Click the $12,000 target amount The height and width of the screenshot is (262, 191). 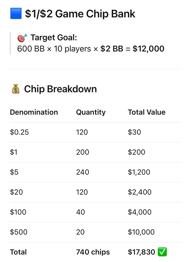coord(148,49)
